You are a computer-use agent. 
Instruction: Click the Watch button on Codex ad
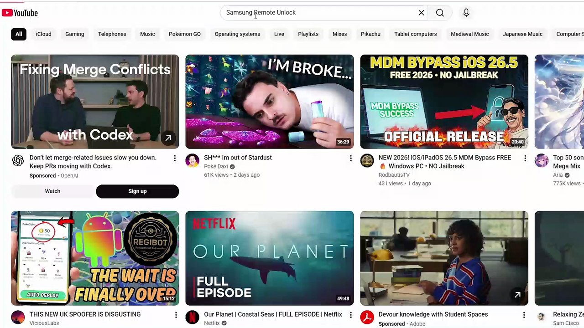point(52,191)
